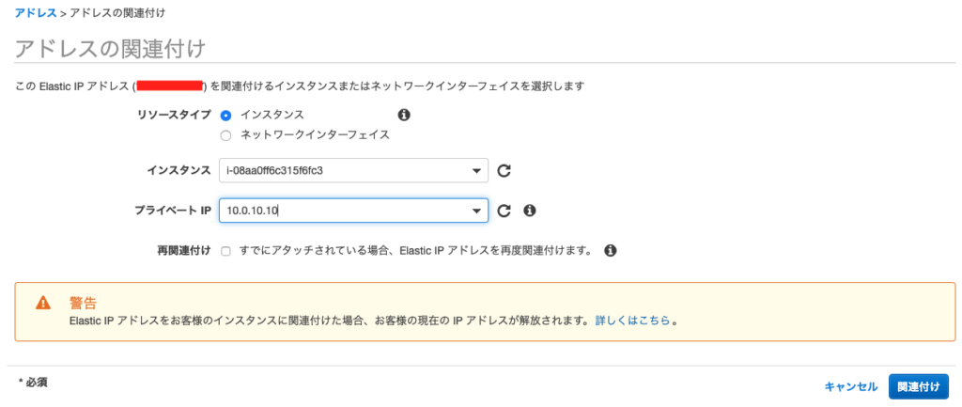Click the キャンセル button
962x407 pixels.
(x=850, y=386)
